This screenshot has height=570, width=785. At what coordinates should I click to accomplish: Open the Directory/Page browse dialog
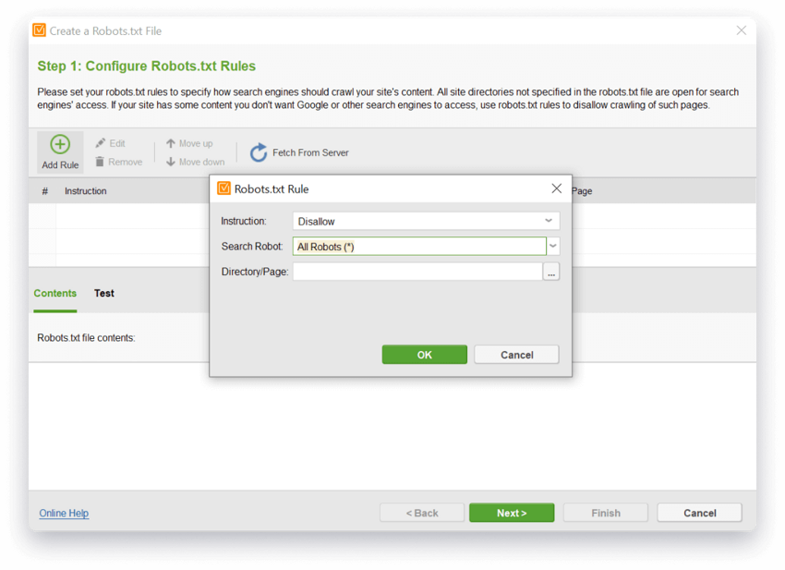click(551, 271)
